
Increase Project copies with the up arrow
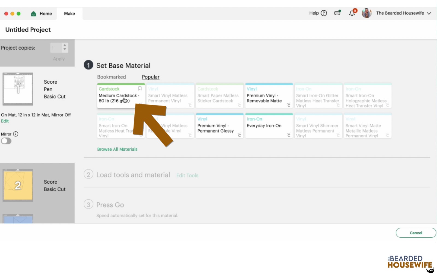tap(64, 46)
